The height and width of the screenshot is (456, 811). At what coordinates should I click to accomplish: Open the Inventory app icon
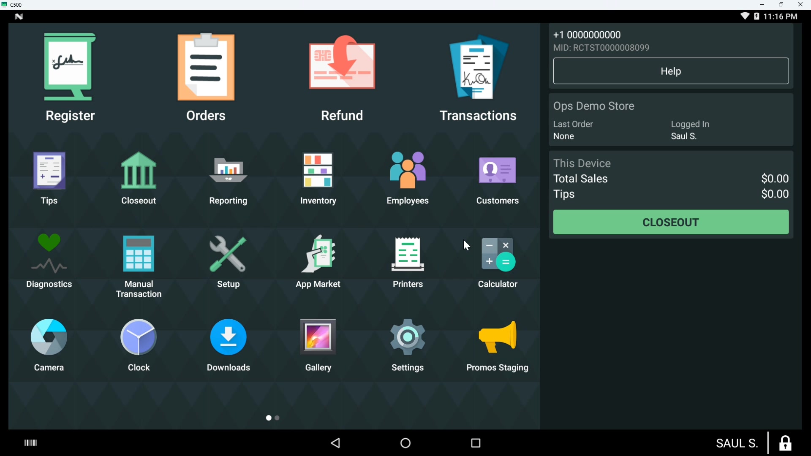pos(318,178)
